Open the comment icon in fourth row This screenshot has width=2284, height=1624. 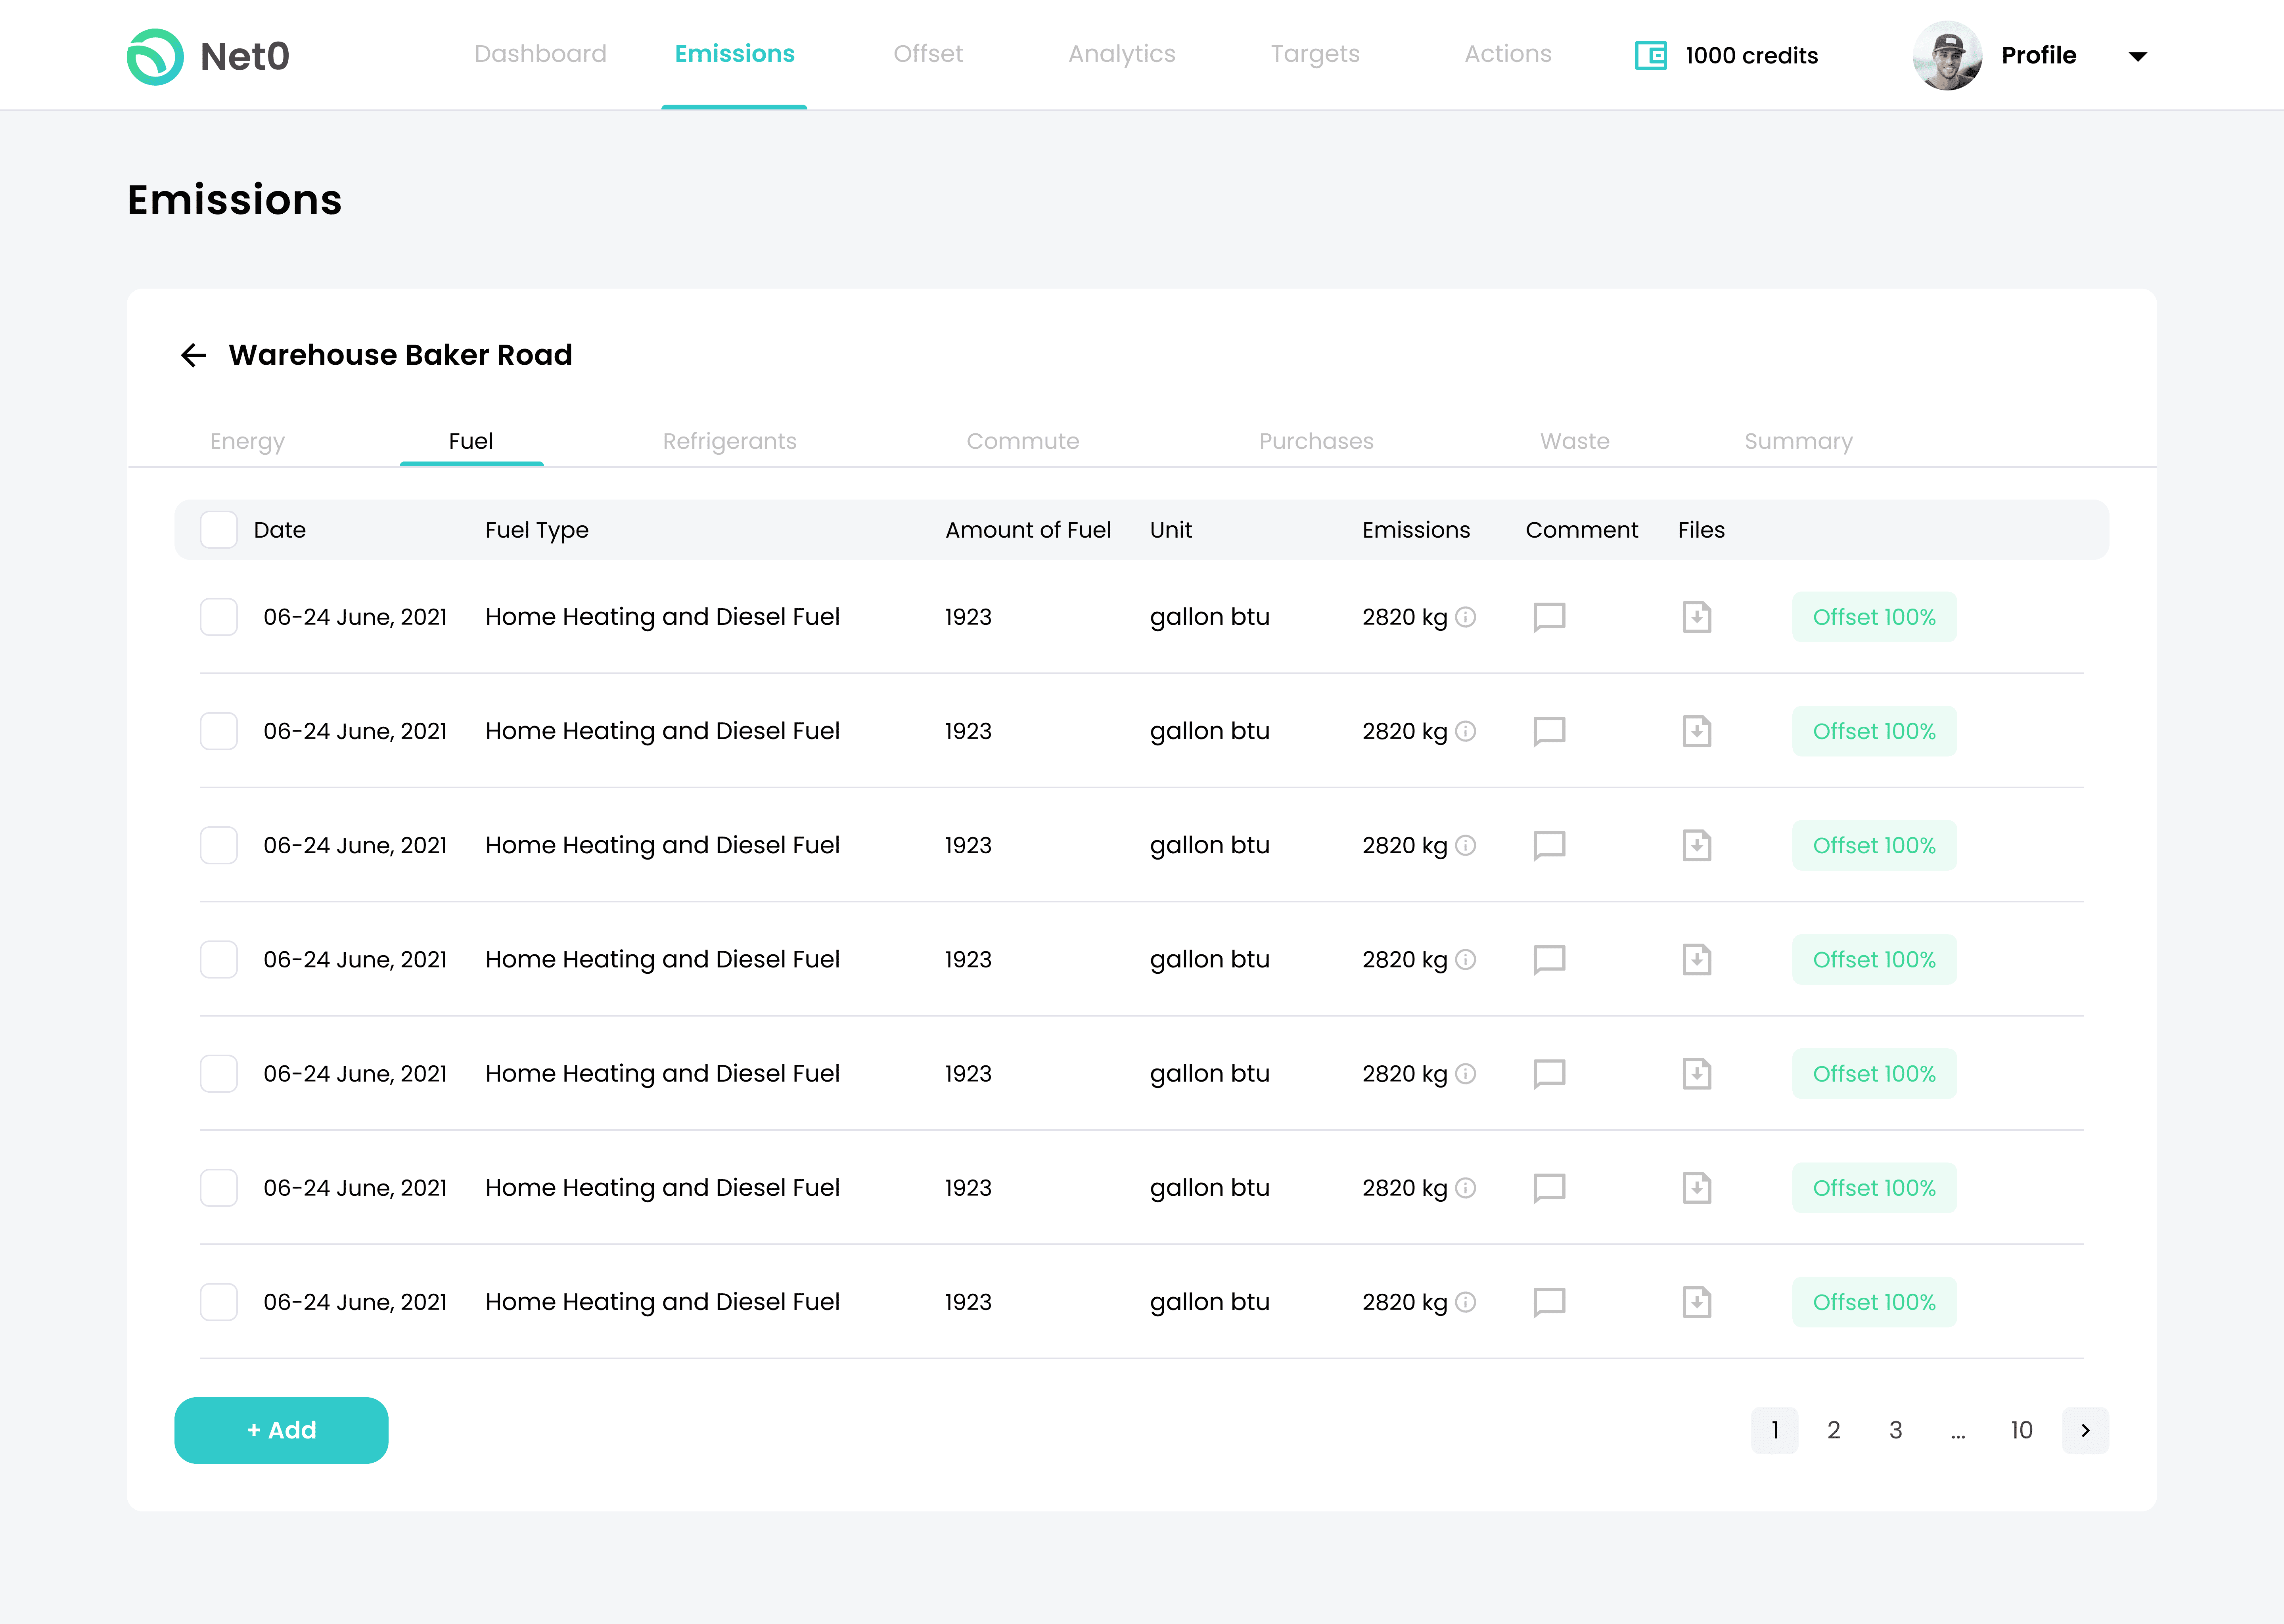tap(1549, 959)
